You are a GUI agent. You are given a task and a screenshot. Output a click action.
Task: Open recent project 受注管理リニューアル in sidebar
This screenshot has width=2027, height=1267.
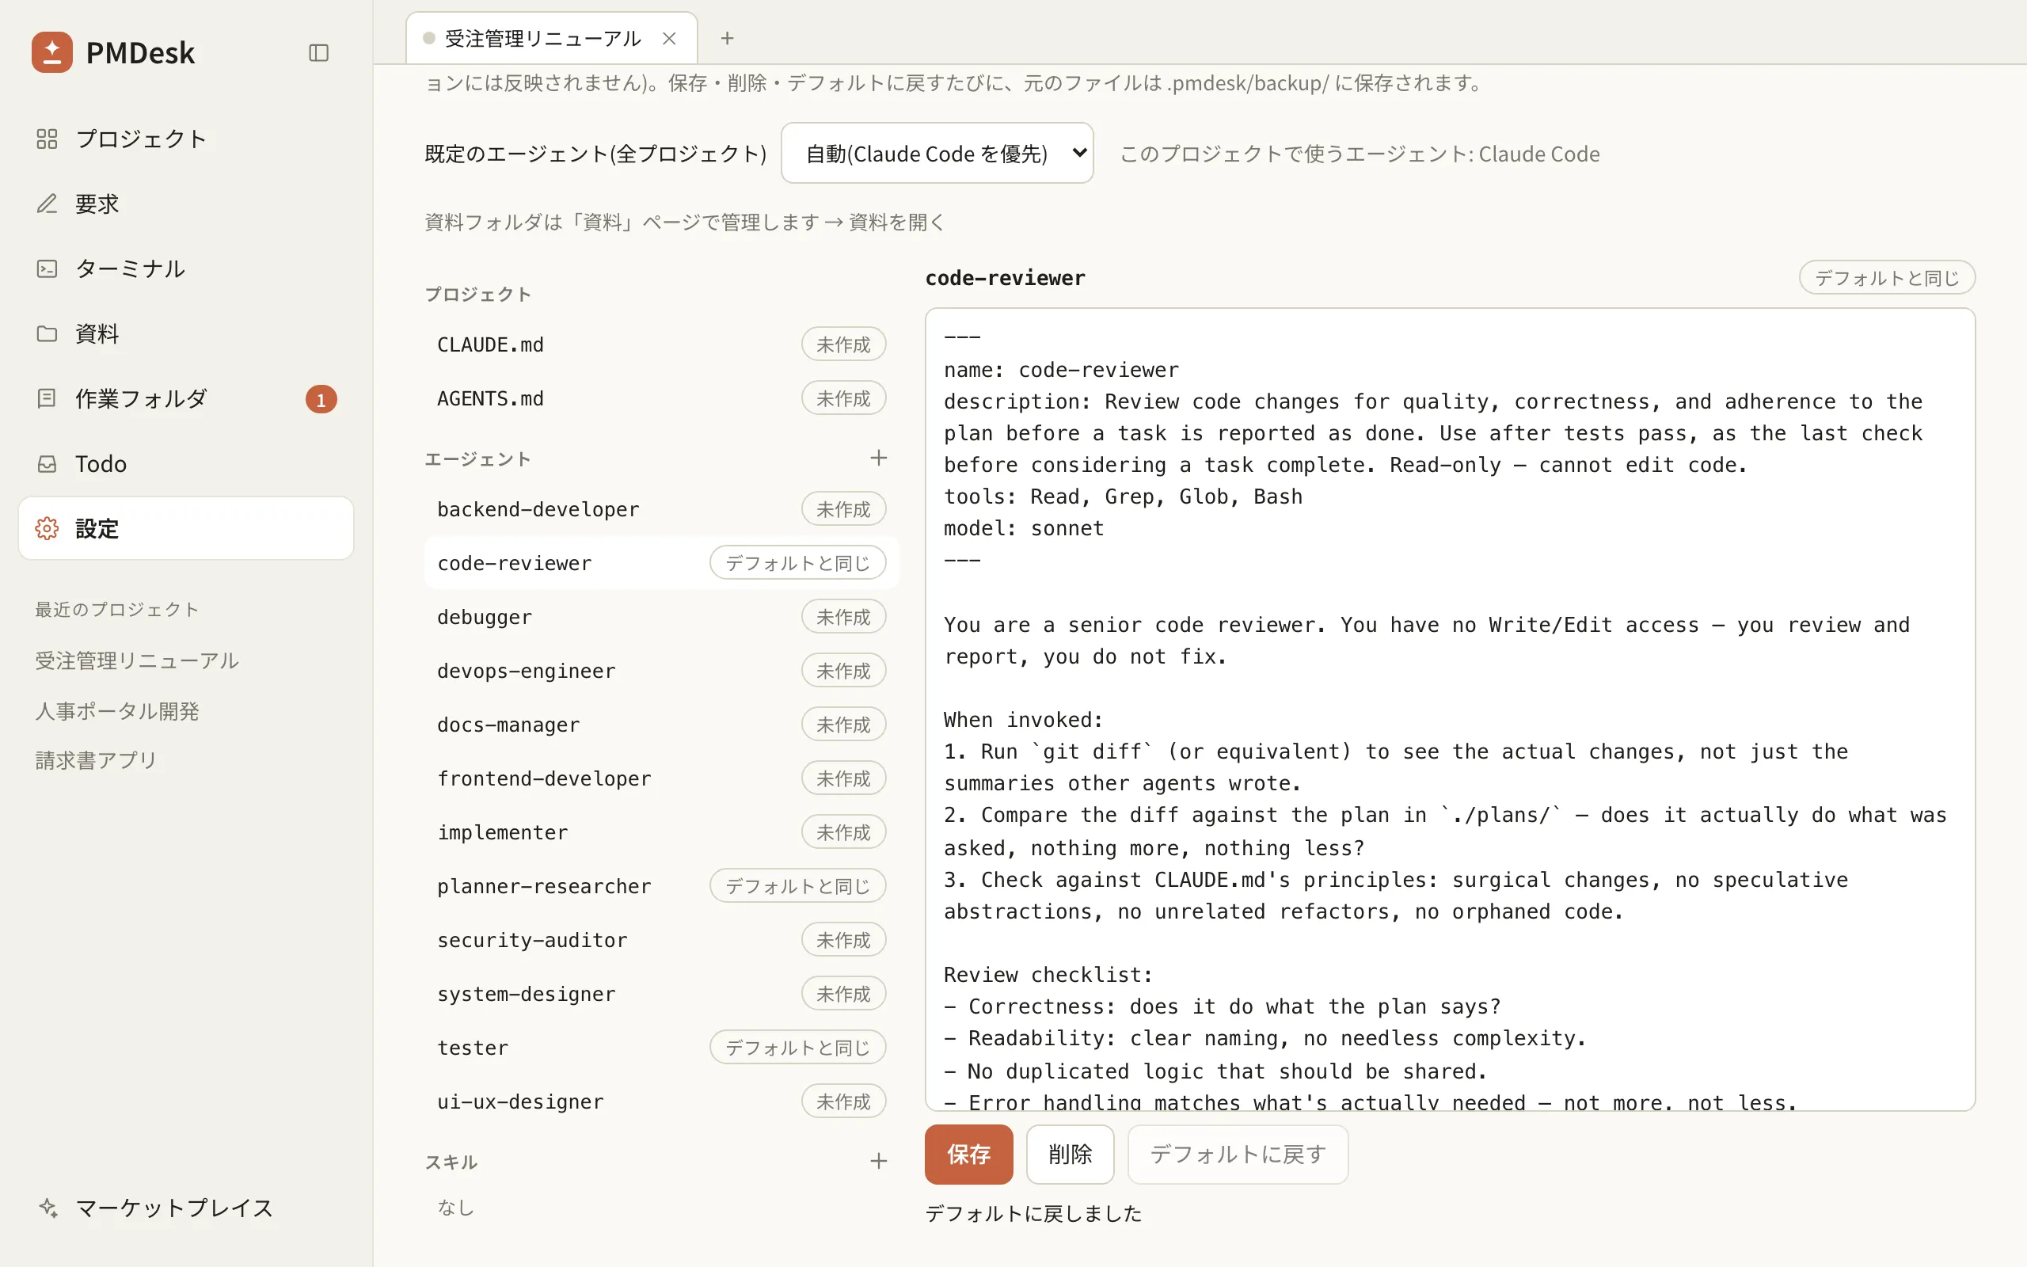coord(137,660)
